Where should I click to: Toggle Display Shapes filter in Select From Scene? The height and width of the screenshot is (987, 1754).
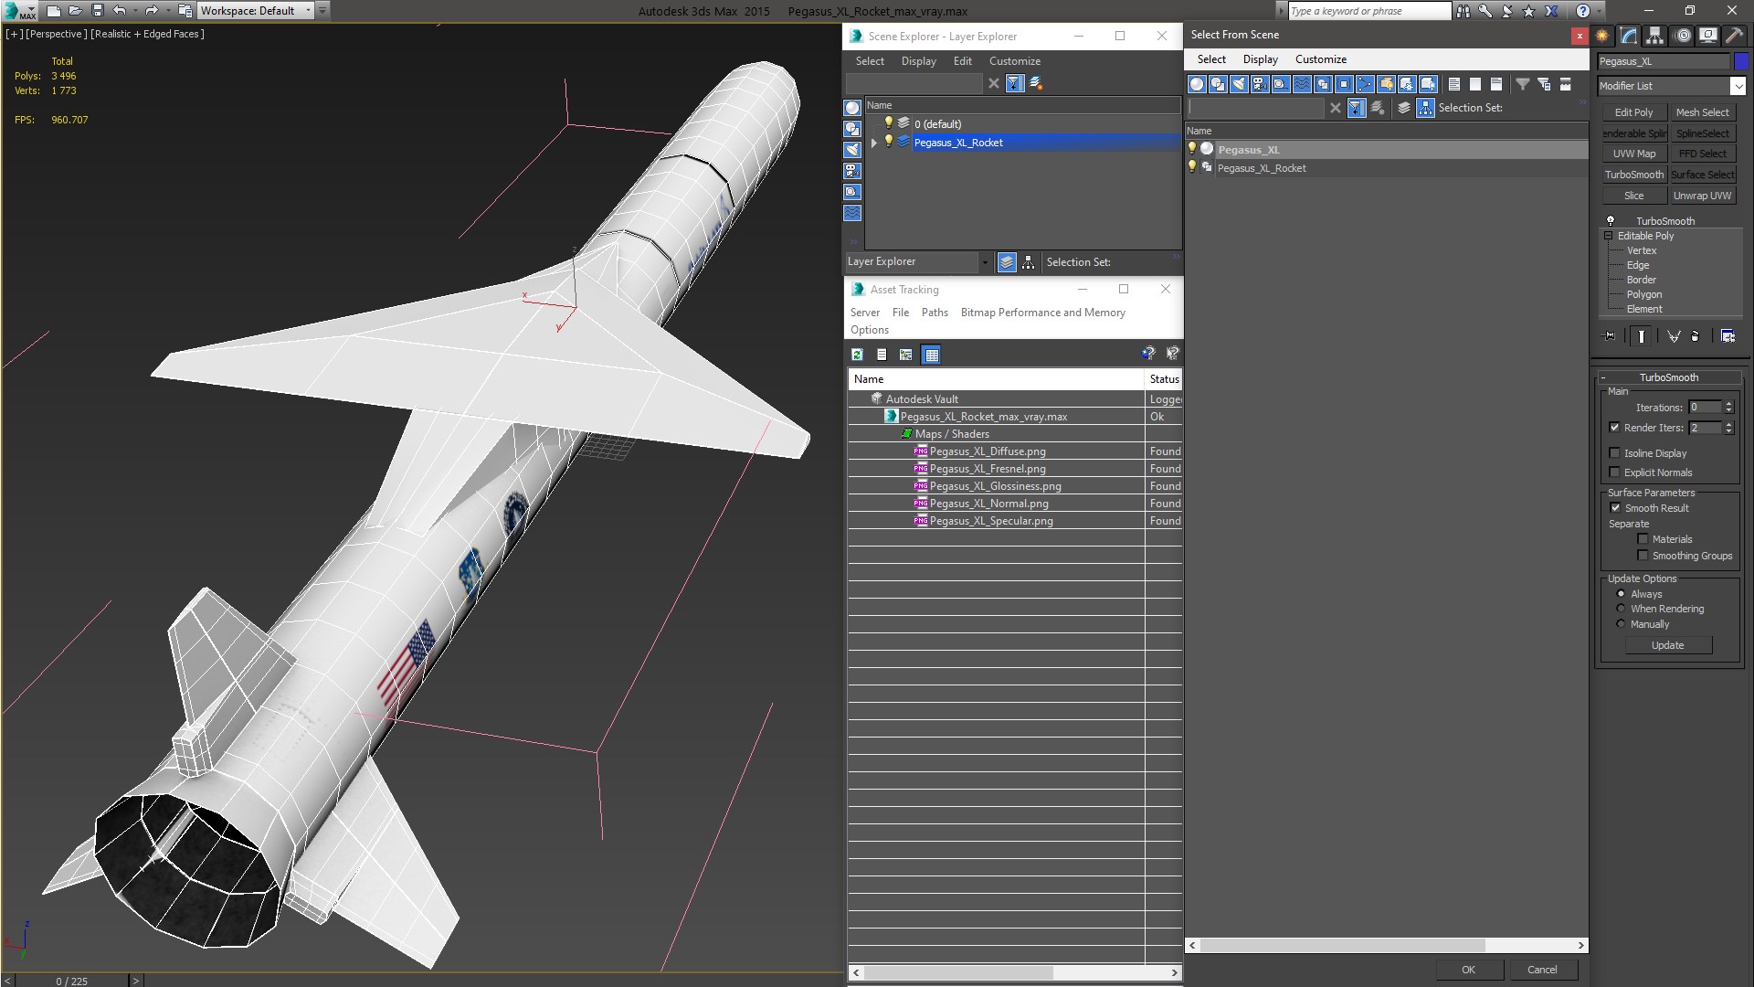click(1218, 84)
